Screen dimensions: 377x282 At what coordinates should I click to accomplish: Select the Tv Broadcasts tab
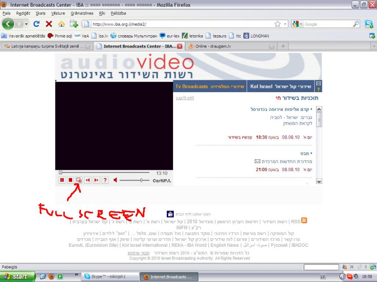210,86
